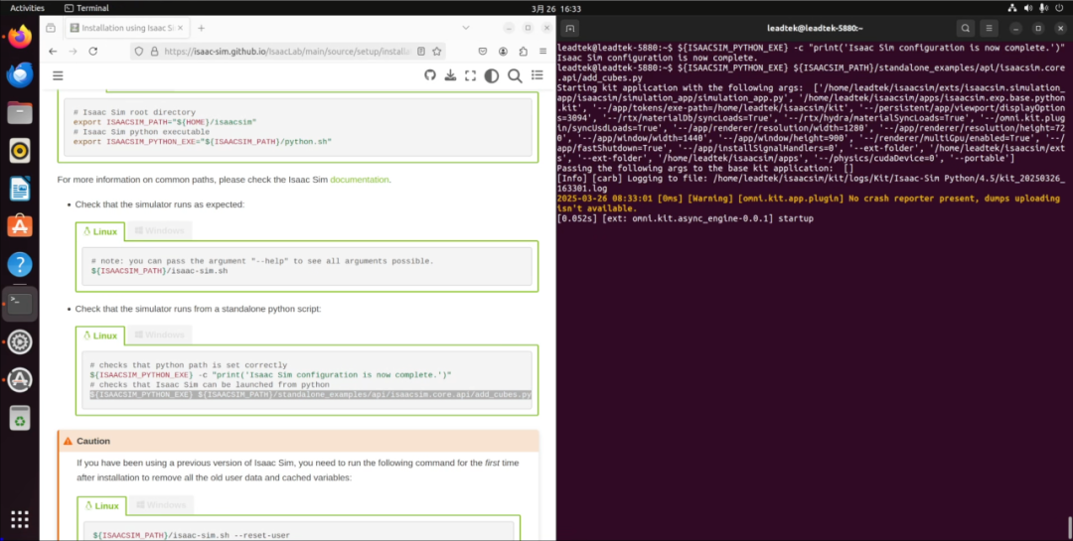Open the Pocket save icon in Firefox

click(x=483, y=52)
